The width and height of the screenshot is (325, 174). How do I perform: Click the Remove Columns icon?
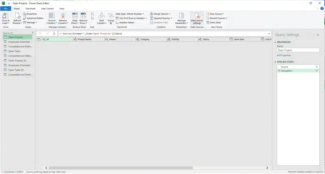[63, 16]
